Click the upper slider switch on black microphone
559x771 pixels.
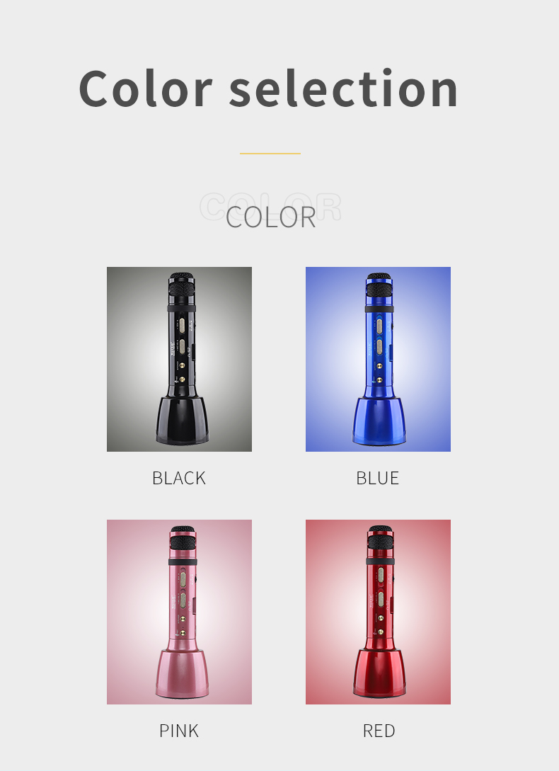click(x=182, y=325)
